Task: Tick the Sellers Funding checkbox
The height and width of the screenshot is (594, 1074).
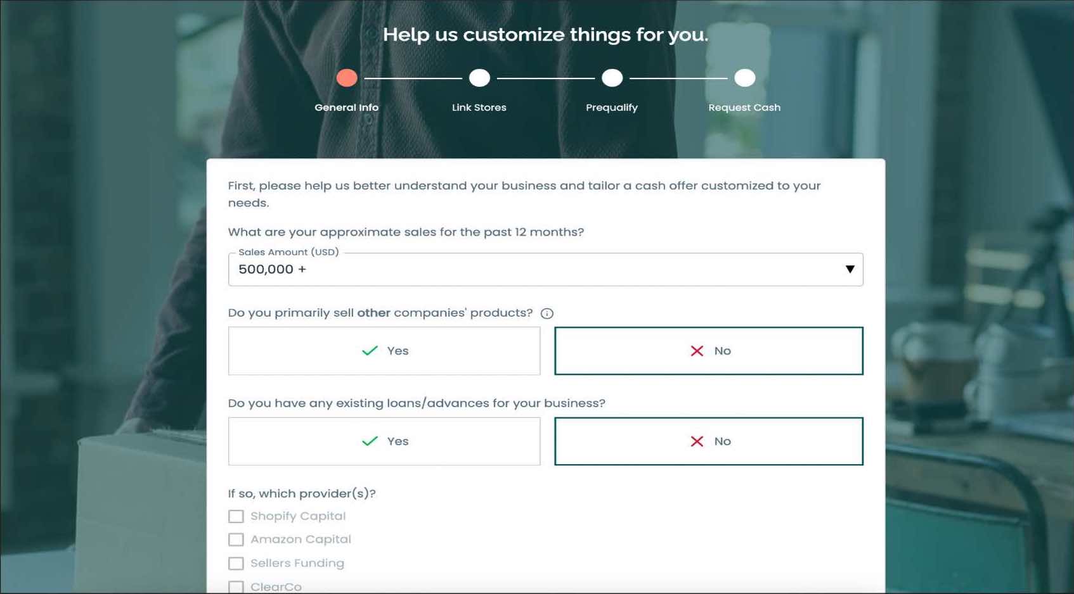Action: 236,564
